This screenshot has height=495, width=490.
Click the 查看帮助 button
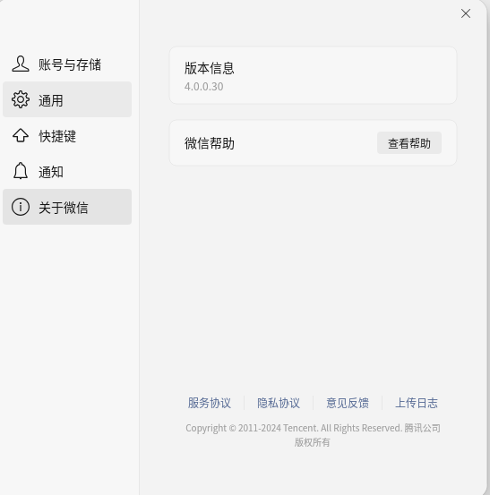click(x=409, y=143)
